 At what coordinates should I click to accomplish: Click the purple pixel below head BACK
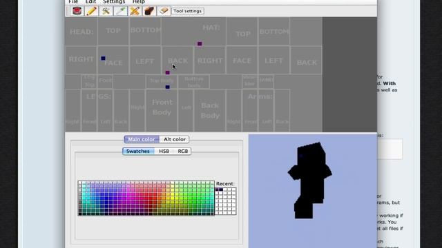(167, 72)
